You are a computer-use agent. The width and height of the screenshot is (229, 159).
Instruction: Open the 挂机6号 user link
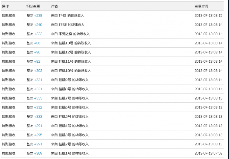[x=65, y=107]
